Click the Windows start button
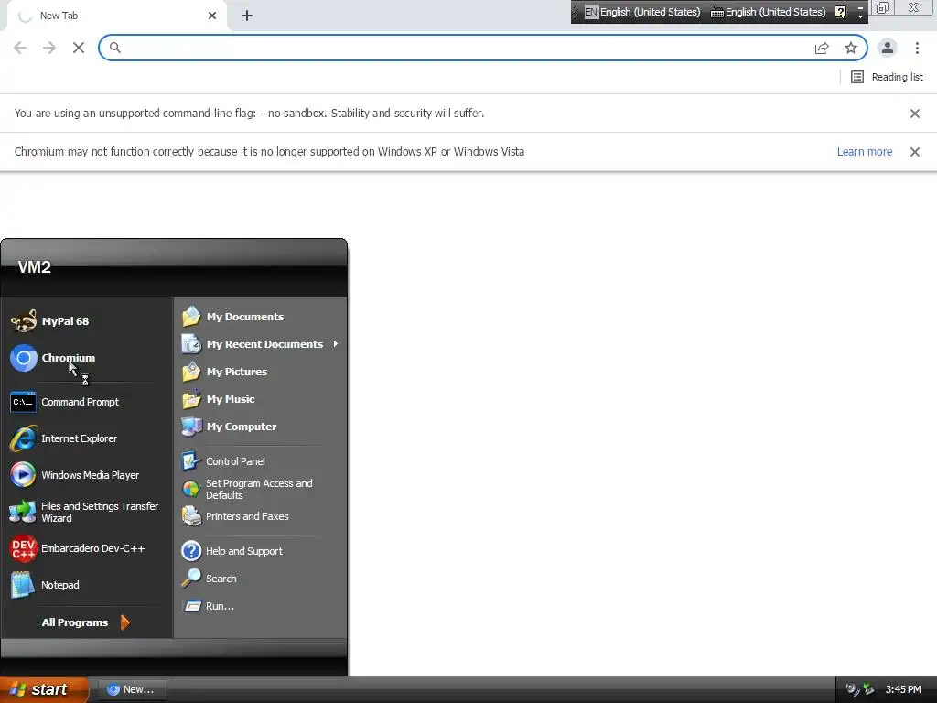937x703 pixels. [x=44, y=689]
